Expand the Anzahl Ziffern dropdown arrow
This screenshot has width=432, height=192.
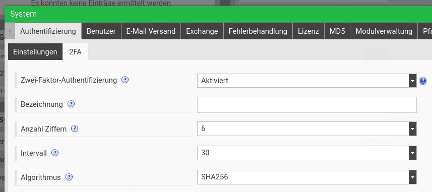tap(412, 129)
